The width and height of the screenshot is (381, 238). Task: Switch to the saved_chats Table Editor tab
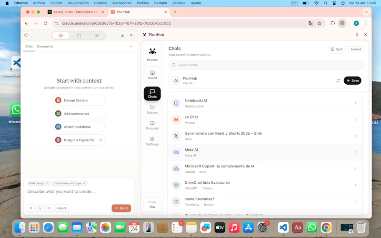click(x=76, y=12)
